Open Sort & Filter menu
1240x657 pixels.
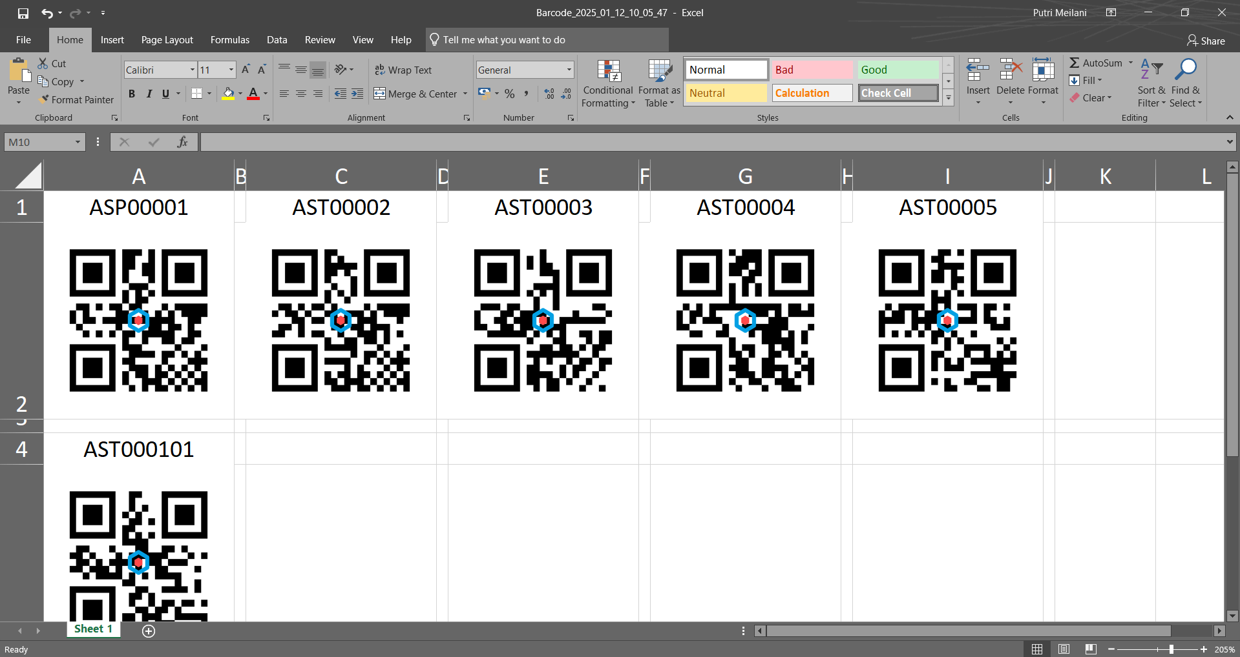[1151, 84]
